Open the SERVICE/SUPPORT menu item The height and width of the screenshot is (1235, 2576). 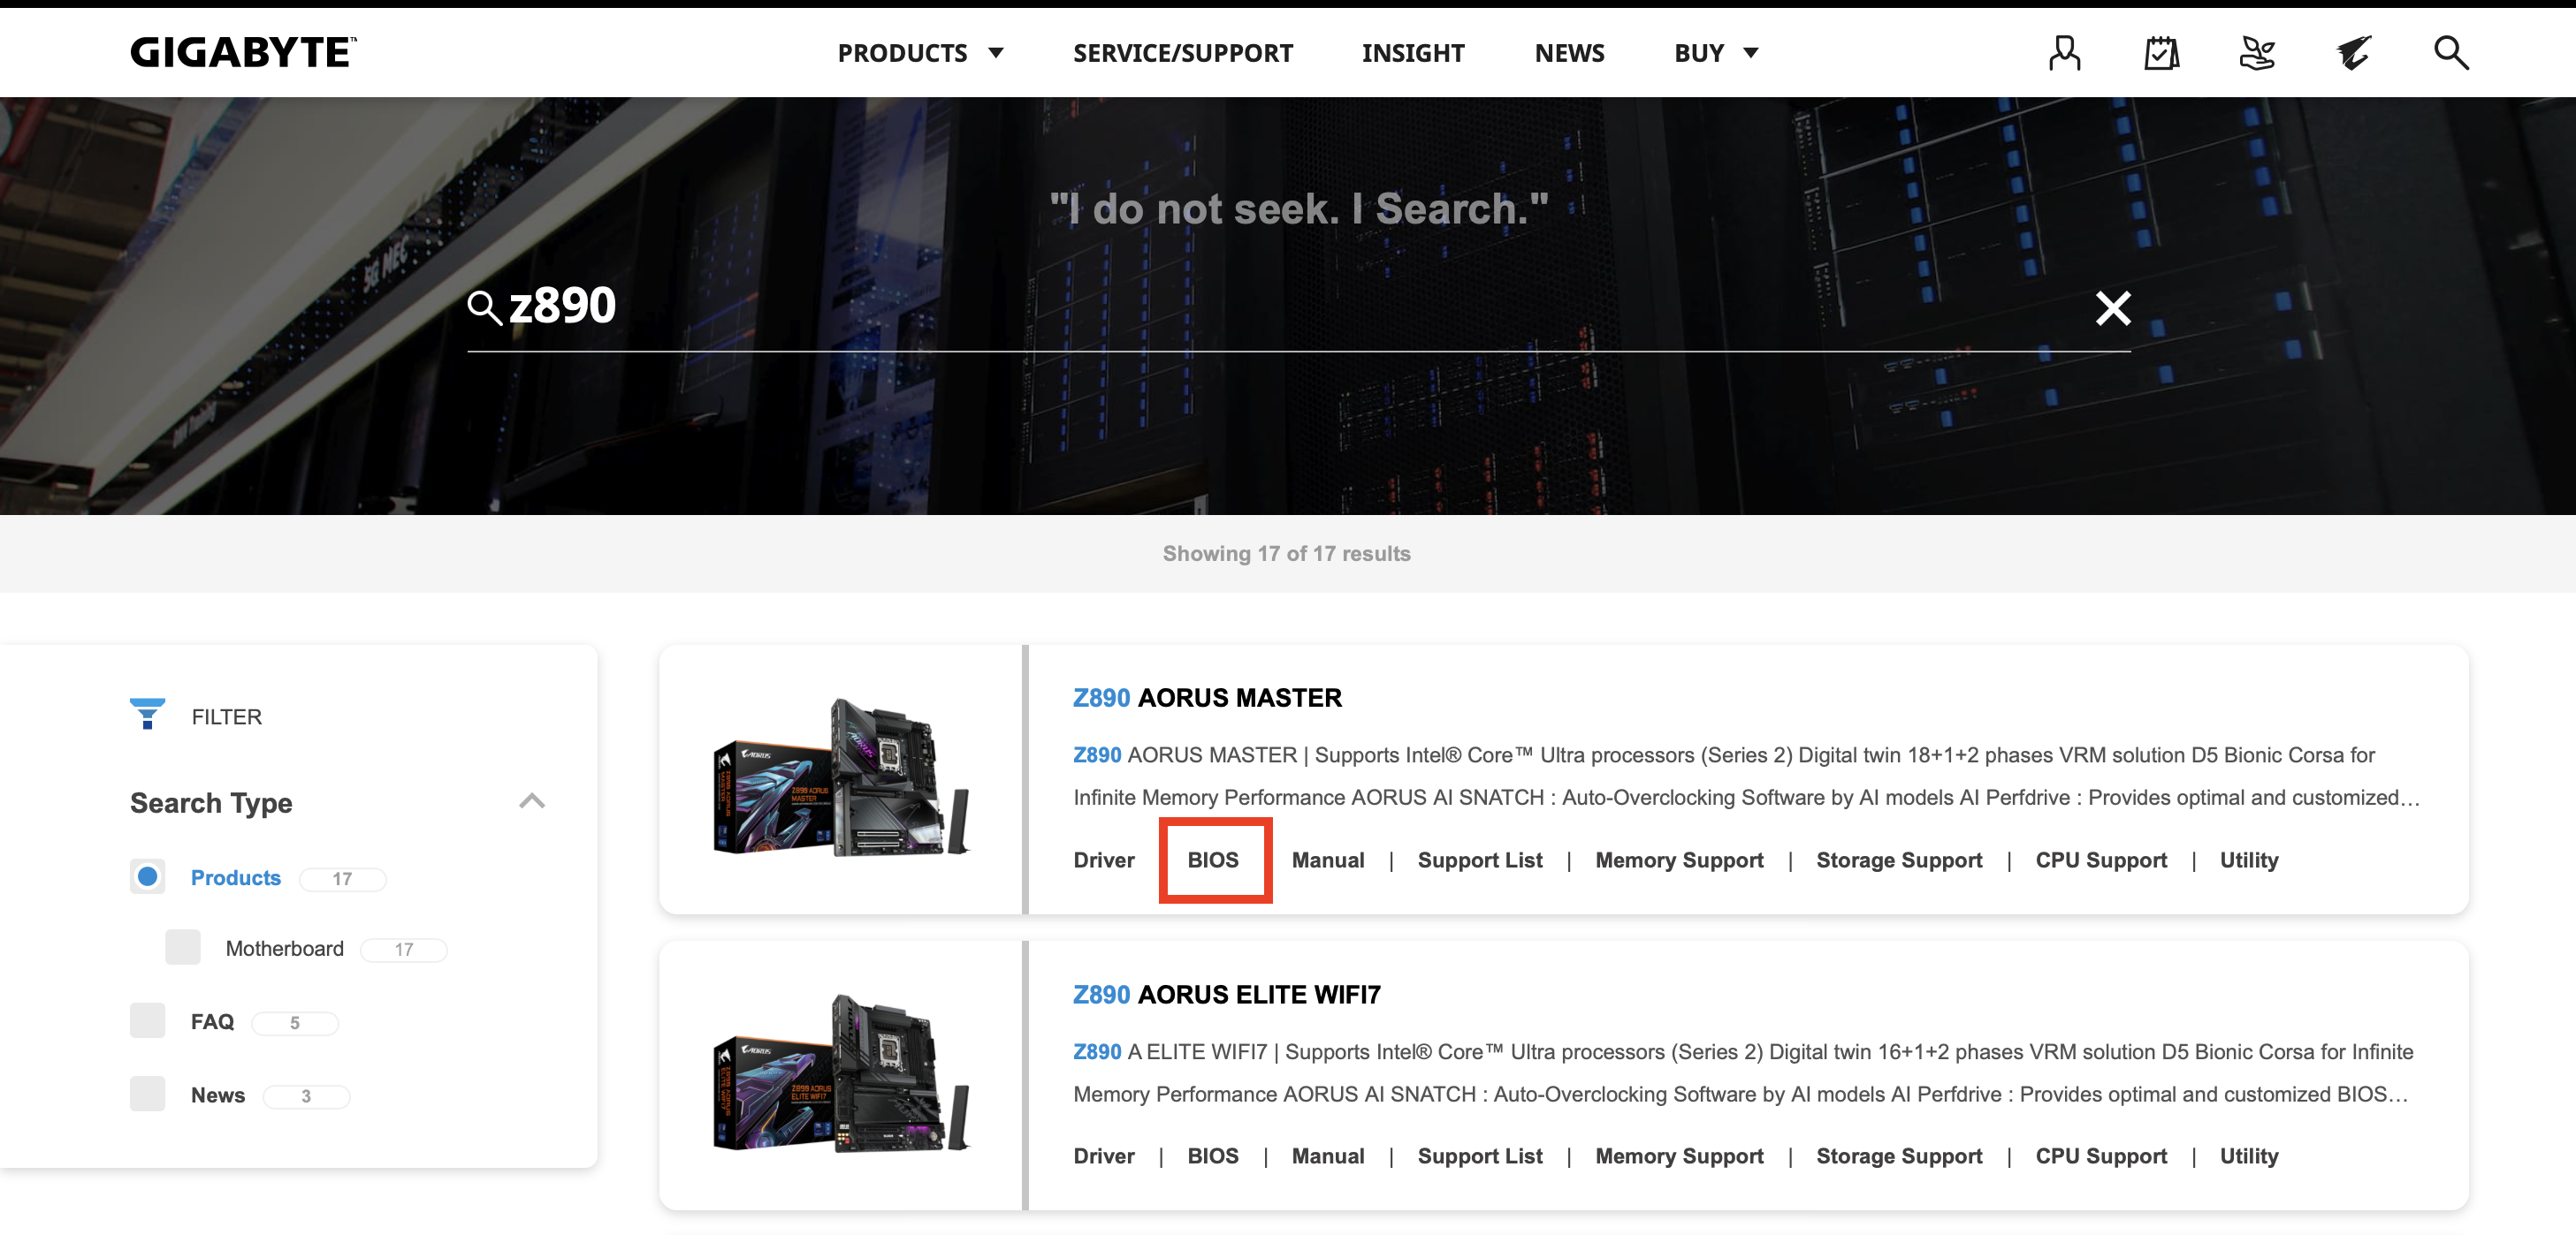(1182, 52)
